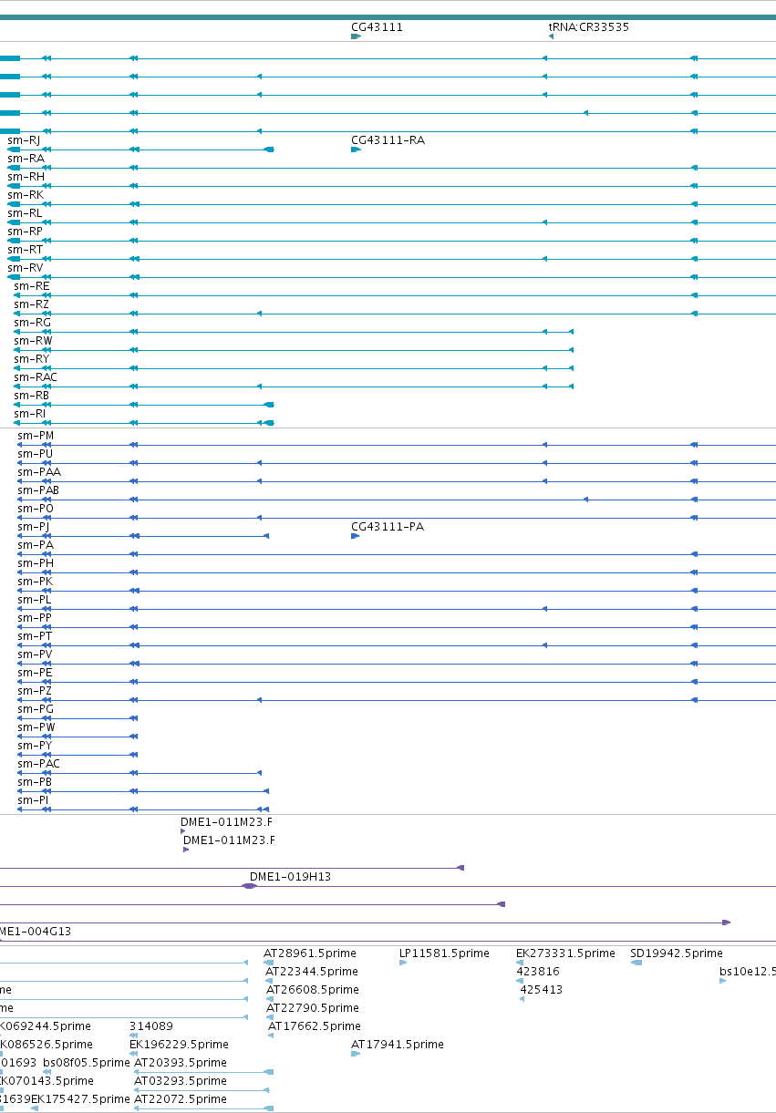Click the sm-PL label
Viewport: 776px width, 1113px height.
point(35,600)
